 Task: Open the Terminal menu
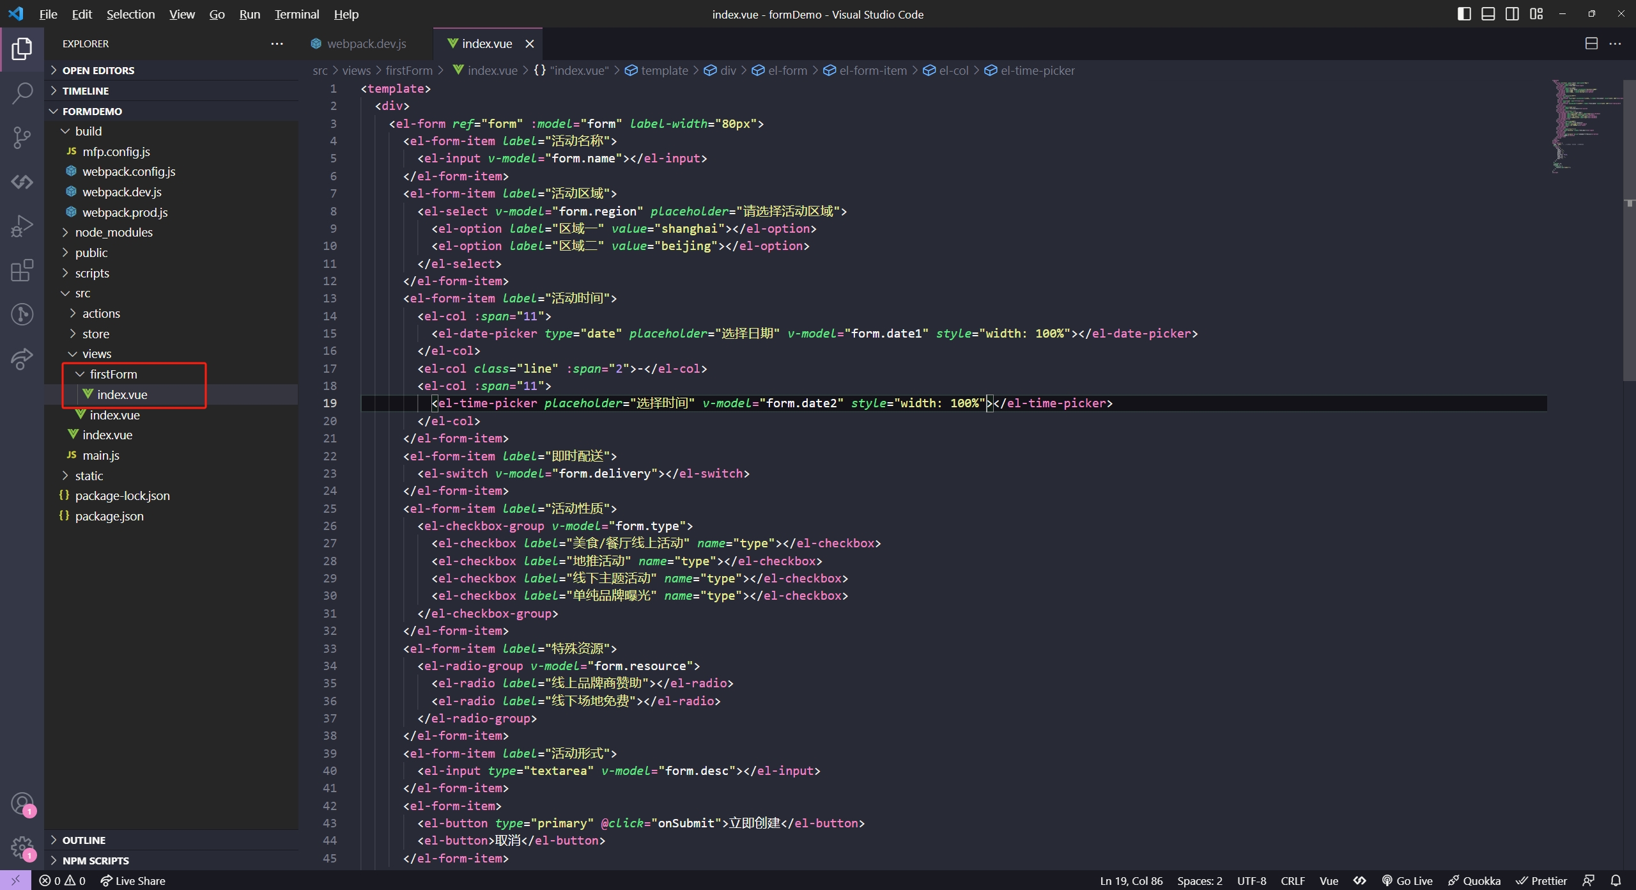pos(295,13)
